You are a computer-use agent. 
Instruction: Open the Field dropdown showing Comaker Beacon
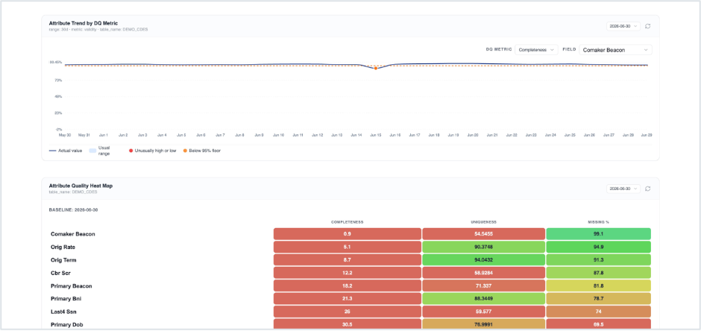615,50
